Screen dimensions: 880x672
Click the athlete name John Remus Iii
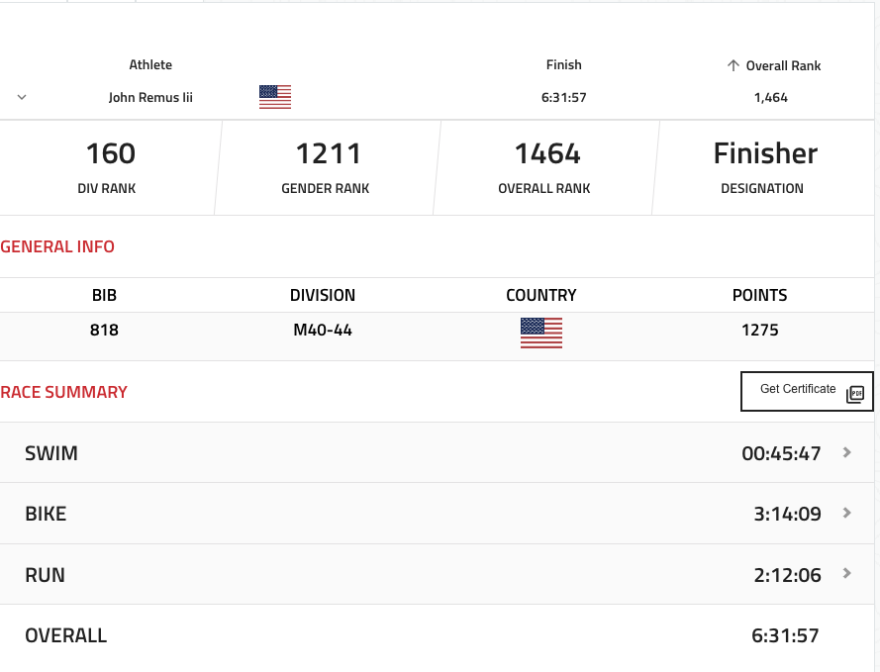point(150,98)
